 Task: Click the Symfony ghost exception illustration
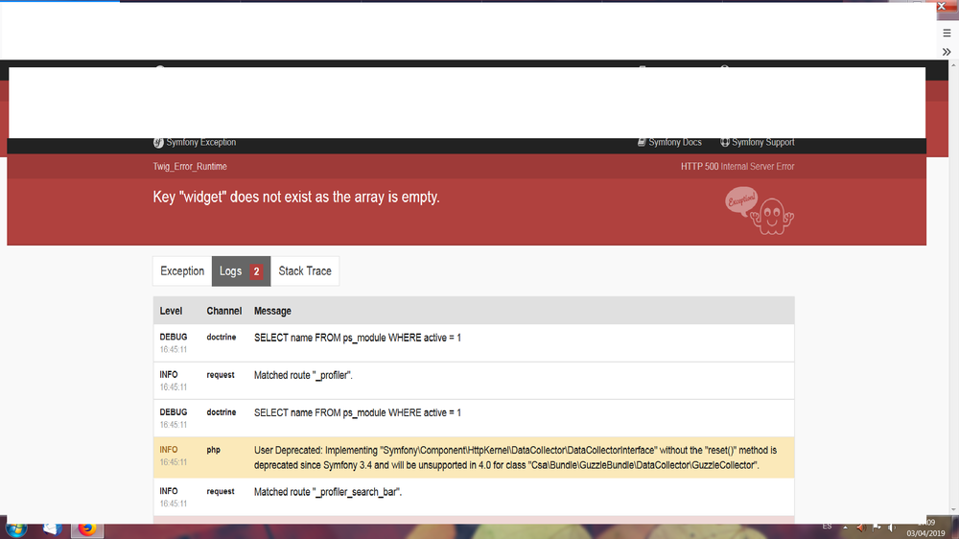tap(759, 211)
